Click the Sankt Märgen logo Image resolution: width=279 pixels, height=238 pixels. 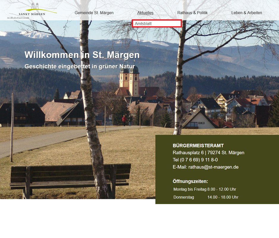[x=32, y=11]
